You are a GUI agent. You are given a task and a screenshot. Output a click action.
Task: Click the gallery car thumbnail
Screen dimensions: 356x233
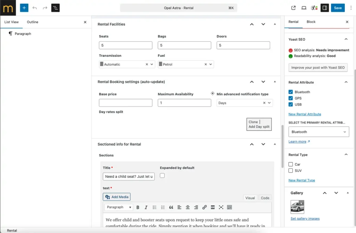[297, 207]
